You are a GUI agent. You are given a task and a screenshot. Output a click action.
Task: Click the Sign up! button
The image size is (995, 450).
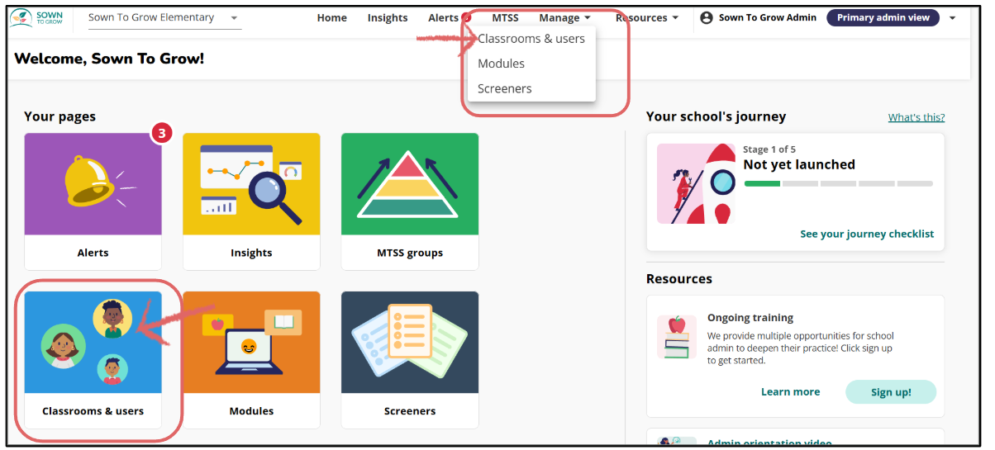[891, 392]
